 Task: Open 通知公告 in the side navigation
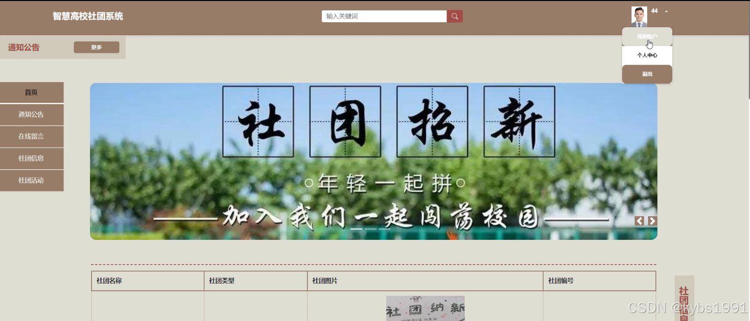click(32, 115)
